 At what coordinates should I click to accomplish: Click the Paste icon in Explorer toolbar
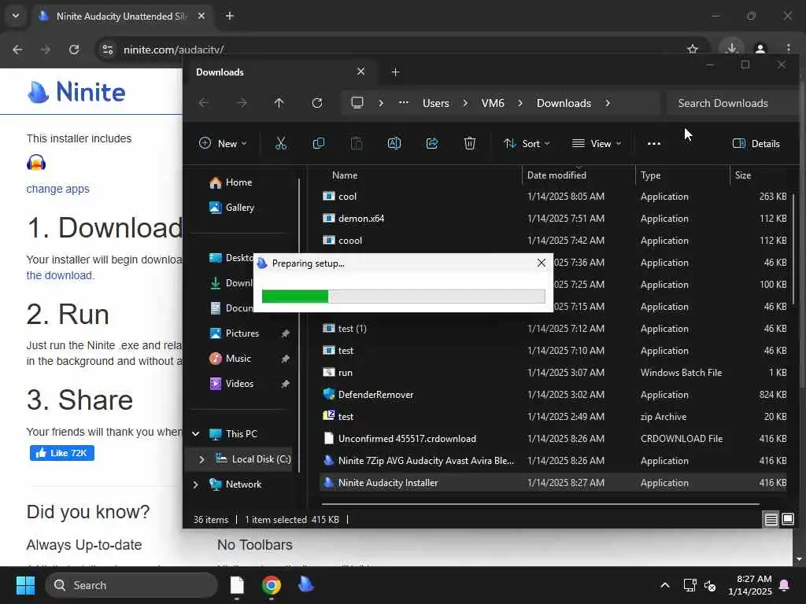[x=357, y=144]
